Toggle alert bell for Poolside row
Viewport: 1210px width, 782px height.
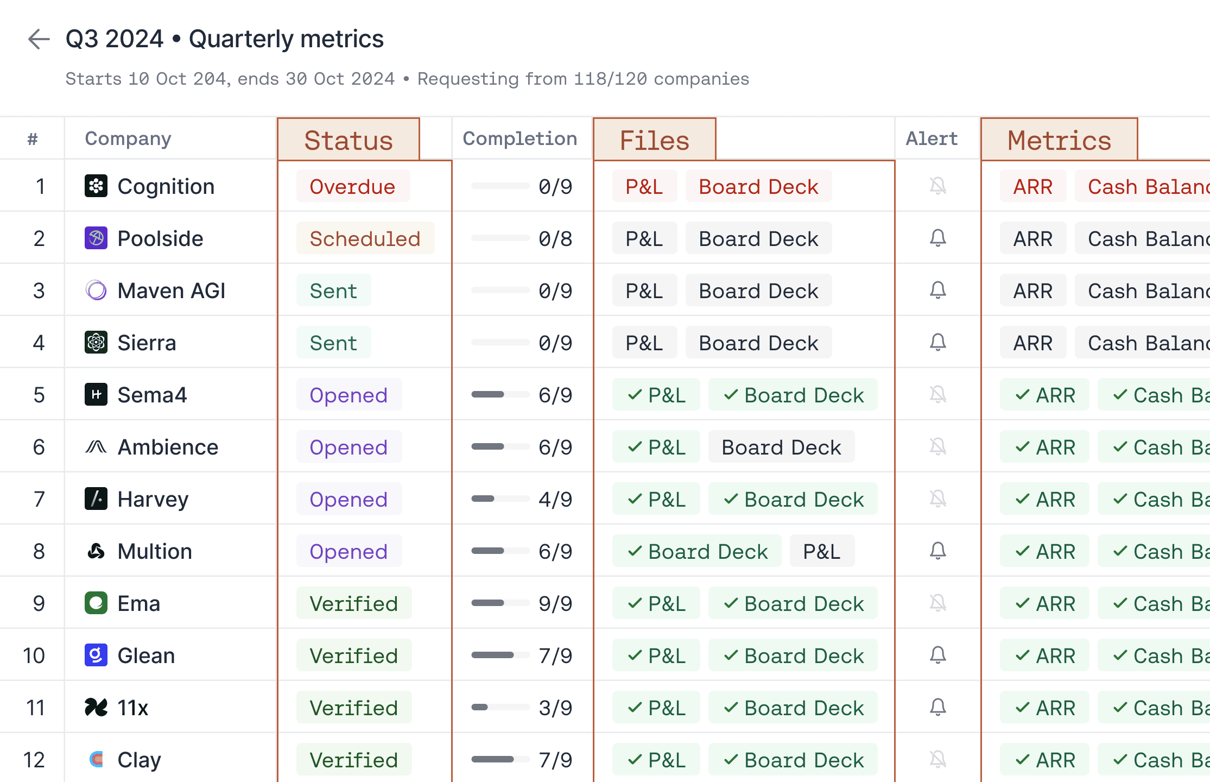pos(937,238)
